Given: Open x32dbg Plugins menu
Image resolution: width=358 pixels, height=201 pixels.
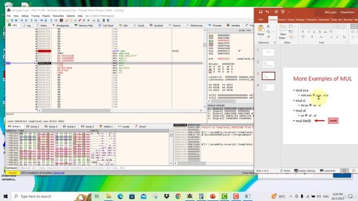Looking at the screenshot, I should [x=46, y=16].
